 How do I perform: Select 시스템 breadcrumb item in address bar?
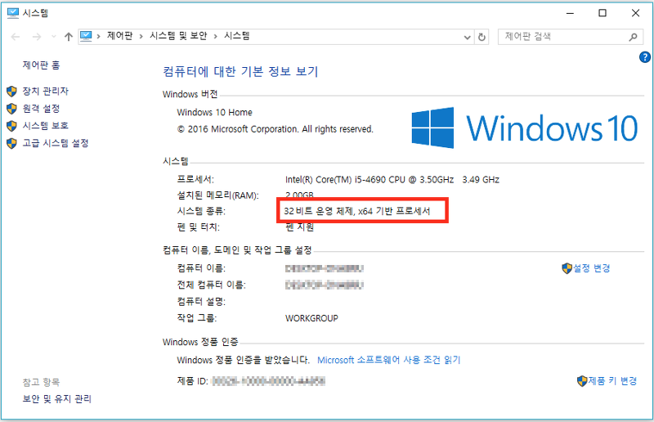tap(237, 36)
